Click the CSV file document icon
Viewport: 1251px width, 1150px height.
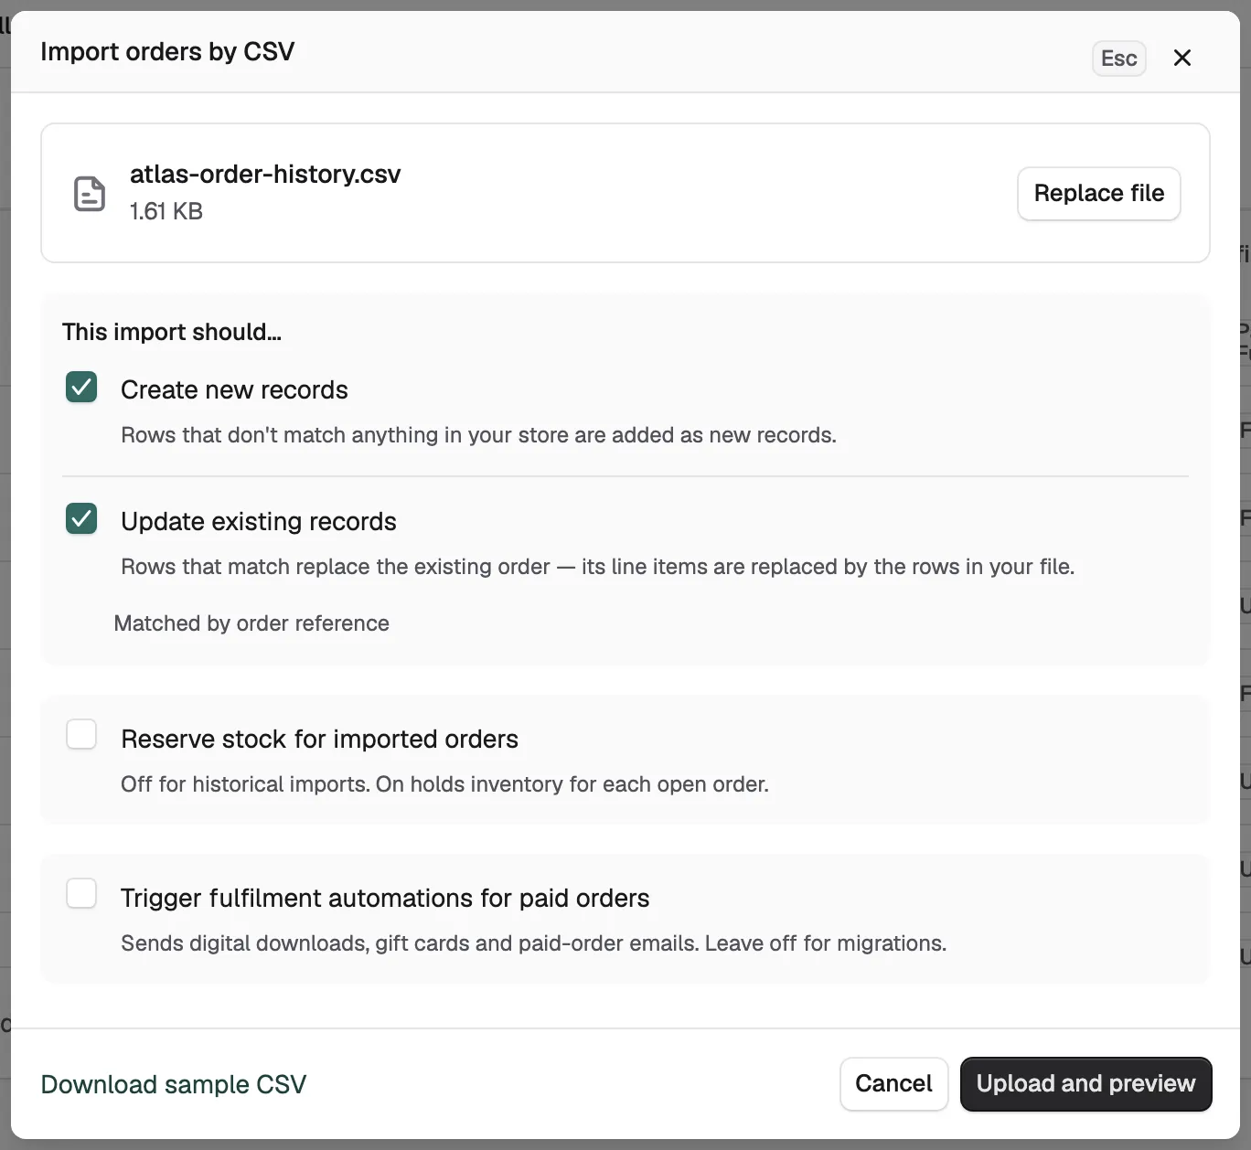90,194
